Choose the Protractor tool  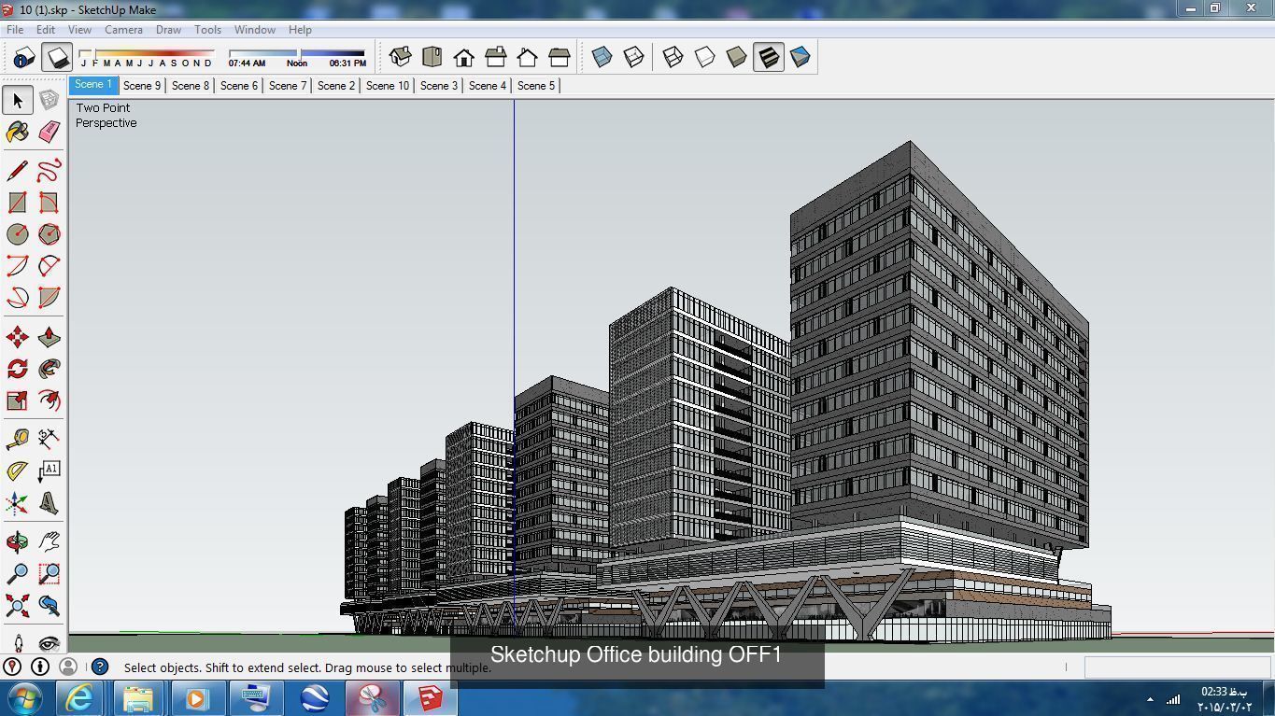coord(17,471)
